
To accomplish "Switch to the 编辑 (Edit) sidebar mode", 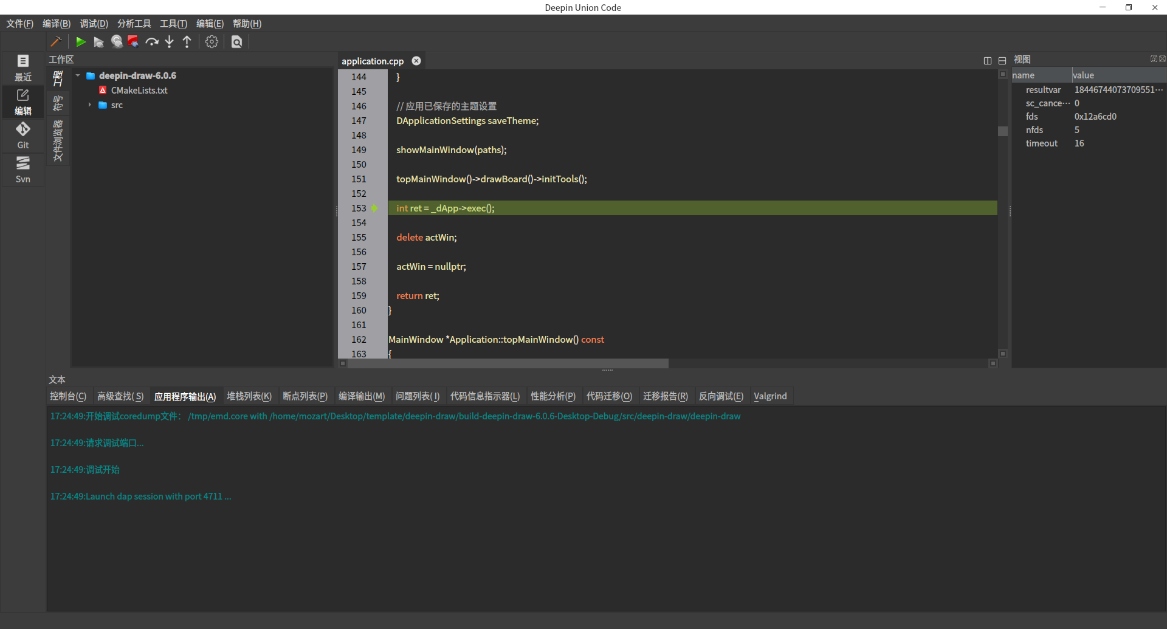I will [23, 102].
